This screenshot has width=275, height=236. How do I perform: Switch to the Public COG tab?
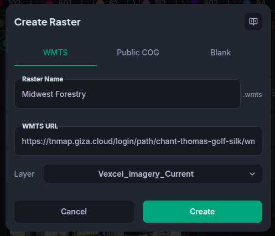pos(138,53)
